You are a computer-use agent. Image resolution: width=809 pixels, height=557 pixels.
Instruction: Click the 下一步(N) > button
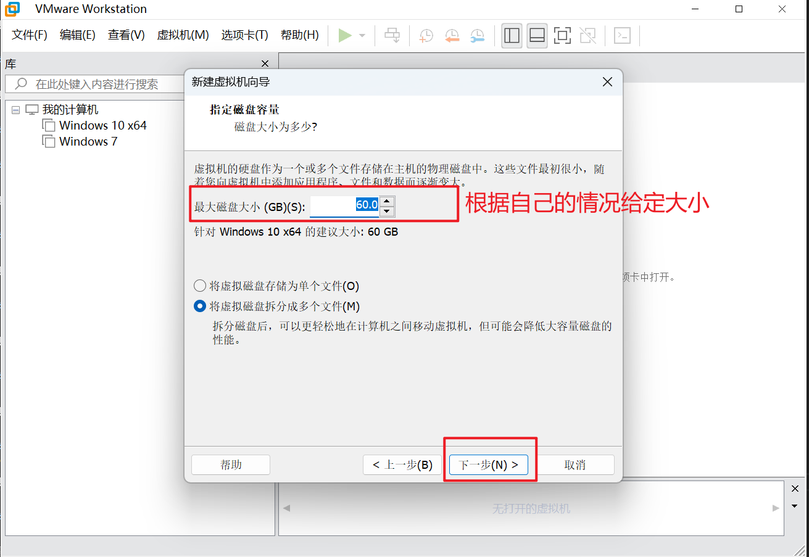click(x=488, y=465)
